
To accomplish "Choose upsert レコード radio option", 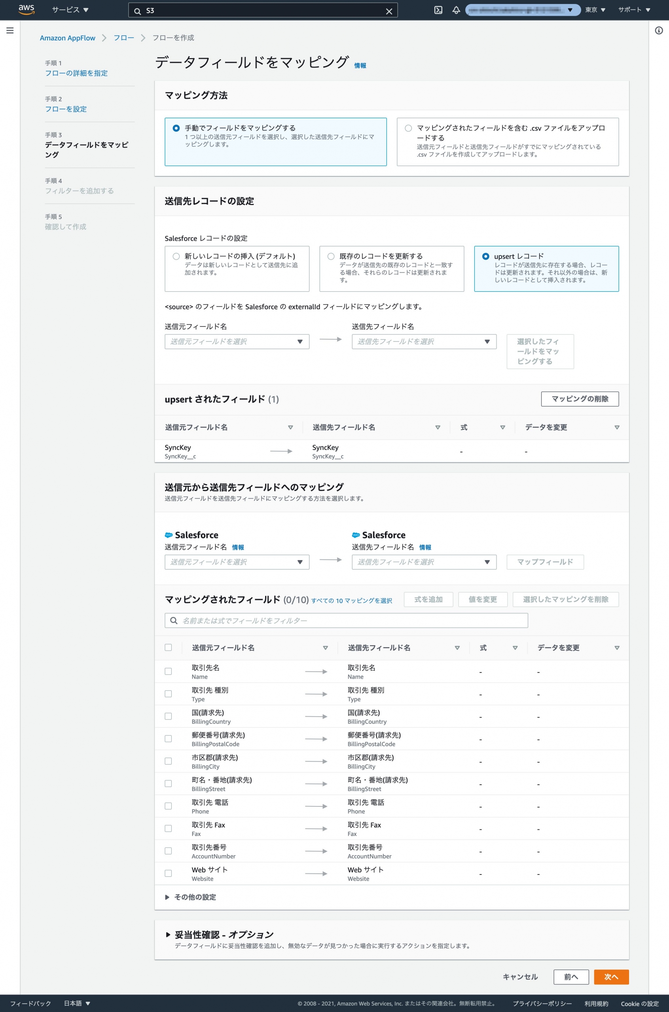I will click(x=485, y=256).
